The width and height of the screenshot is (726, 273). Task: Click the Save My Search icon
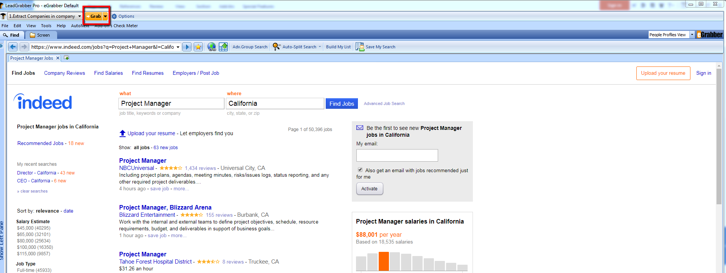[359, 47]
